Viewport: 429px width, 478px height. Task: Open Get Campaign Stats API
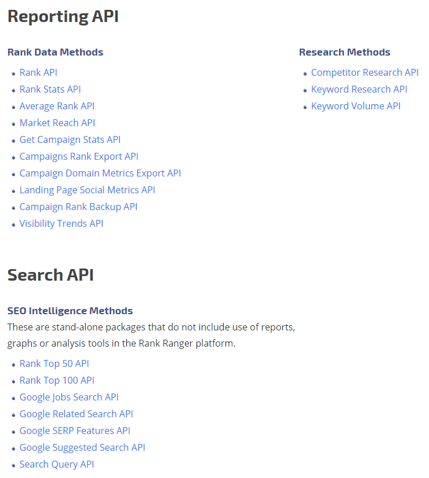70,139
